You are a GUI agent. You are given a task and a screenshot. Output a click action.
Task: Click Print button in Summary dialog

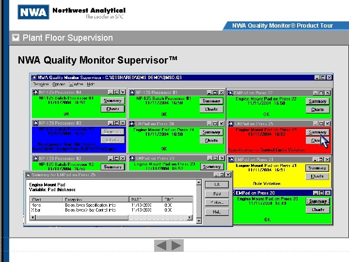[x=217, y=202]
